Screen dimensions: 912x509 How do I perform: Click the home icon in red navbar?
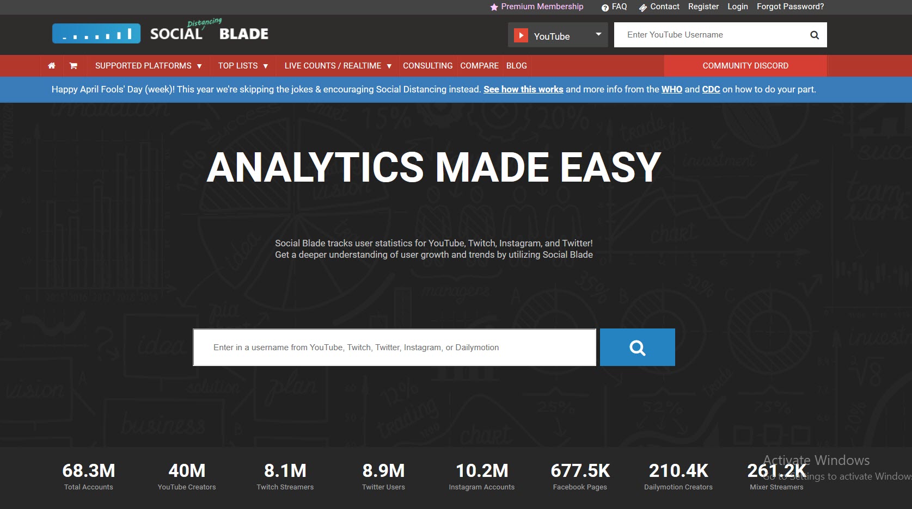coord(52,66)
